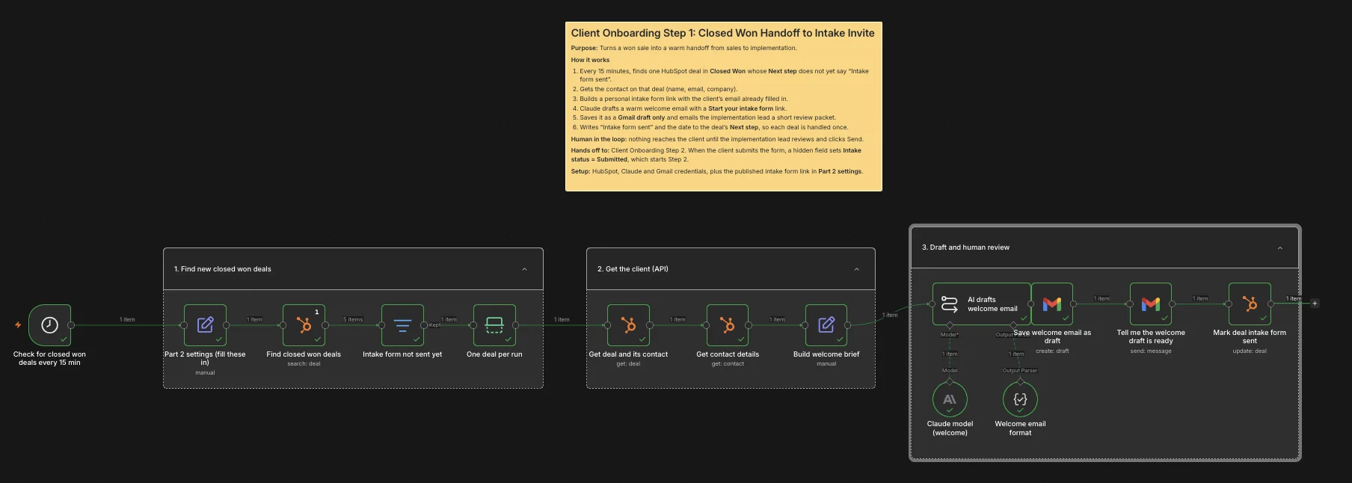Click the Check for closed won deals label
This screenshot has height=483, width=1352.
click(x=49, y=358)
